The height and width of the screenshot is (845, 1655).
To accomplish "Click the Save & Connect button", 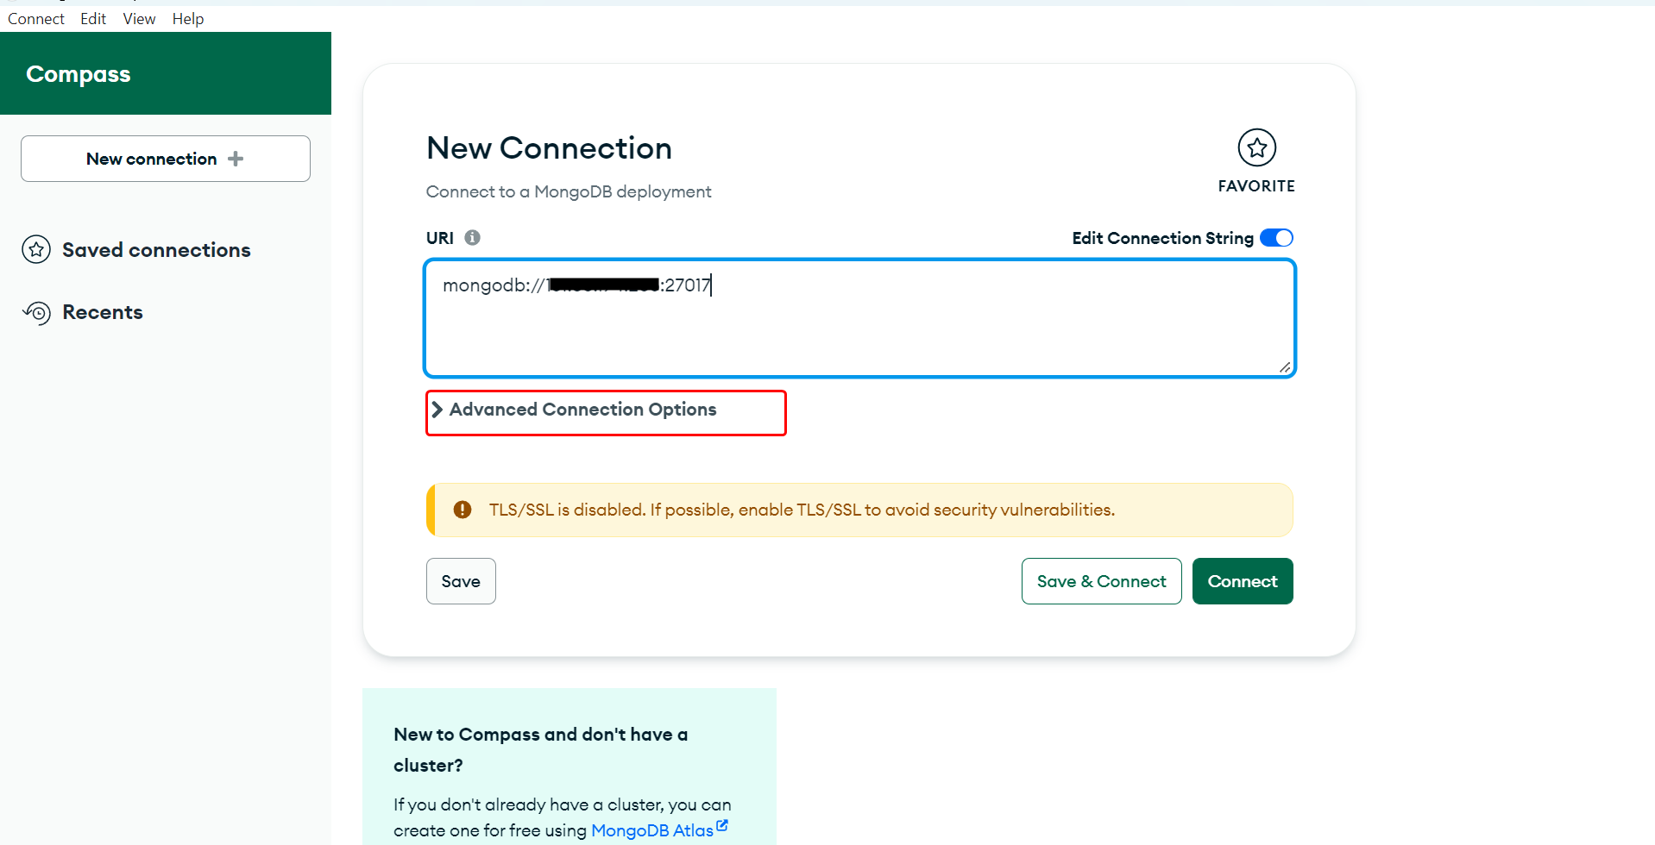I will (1101, 581).
